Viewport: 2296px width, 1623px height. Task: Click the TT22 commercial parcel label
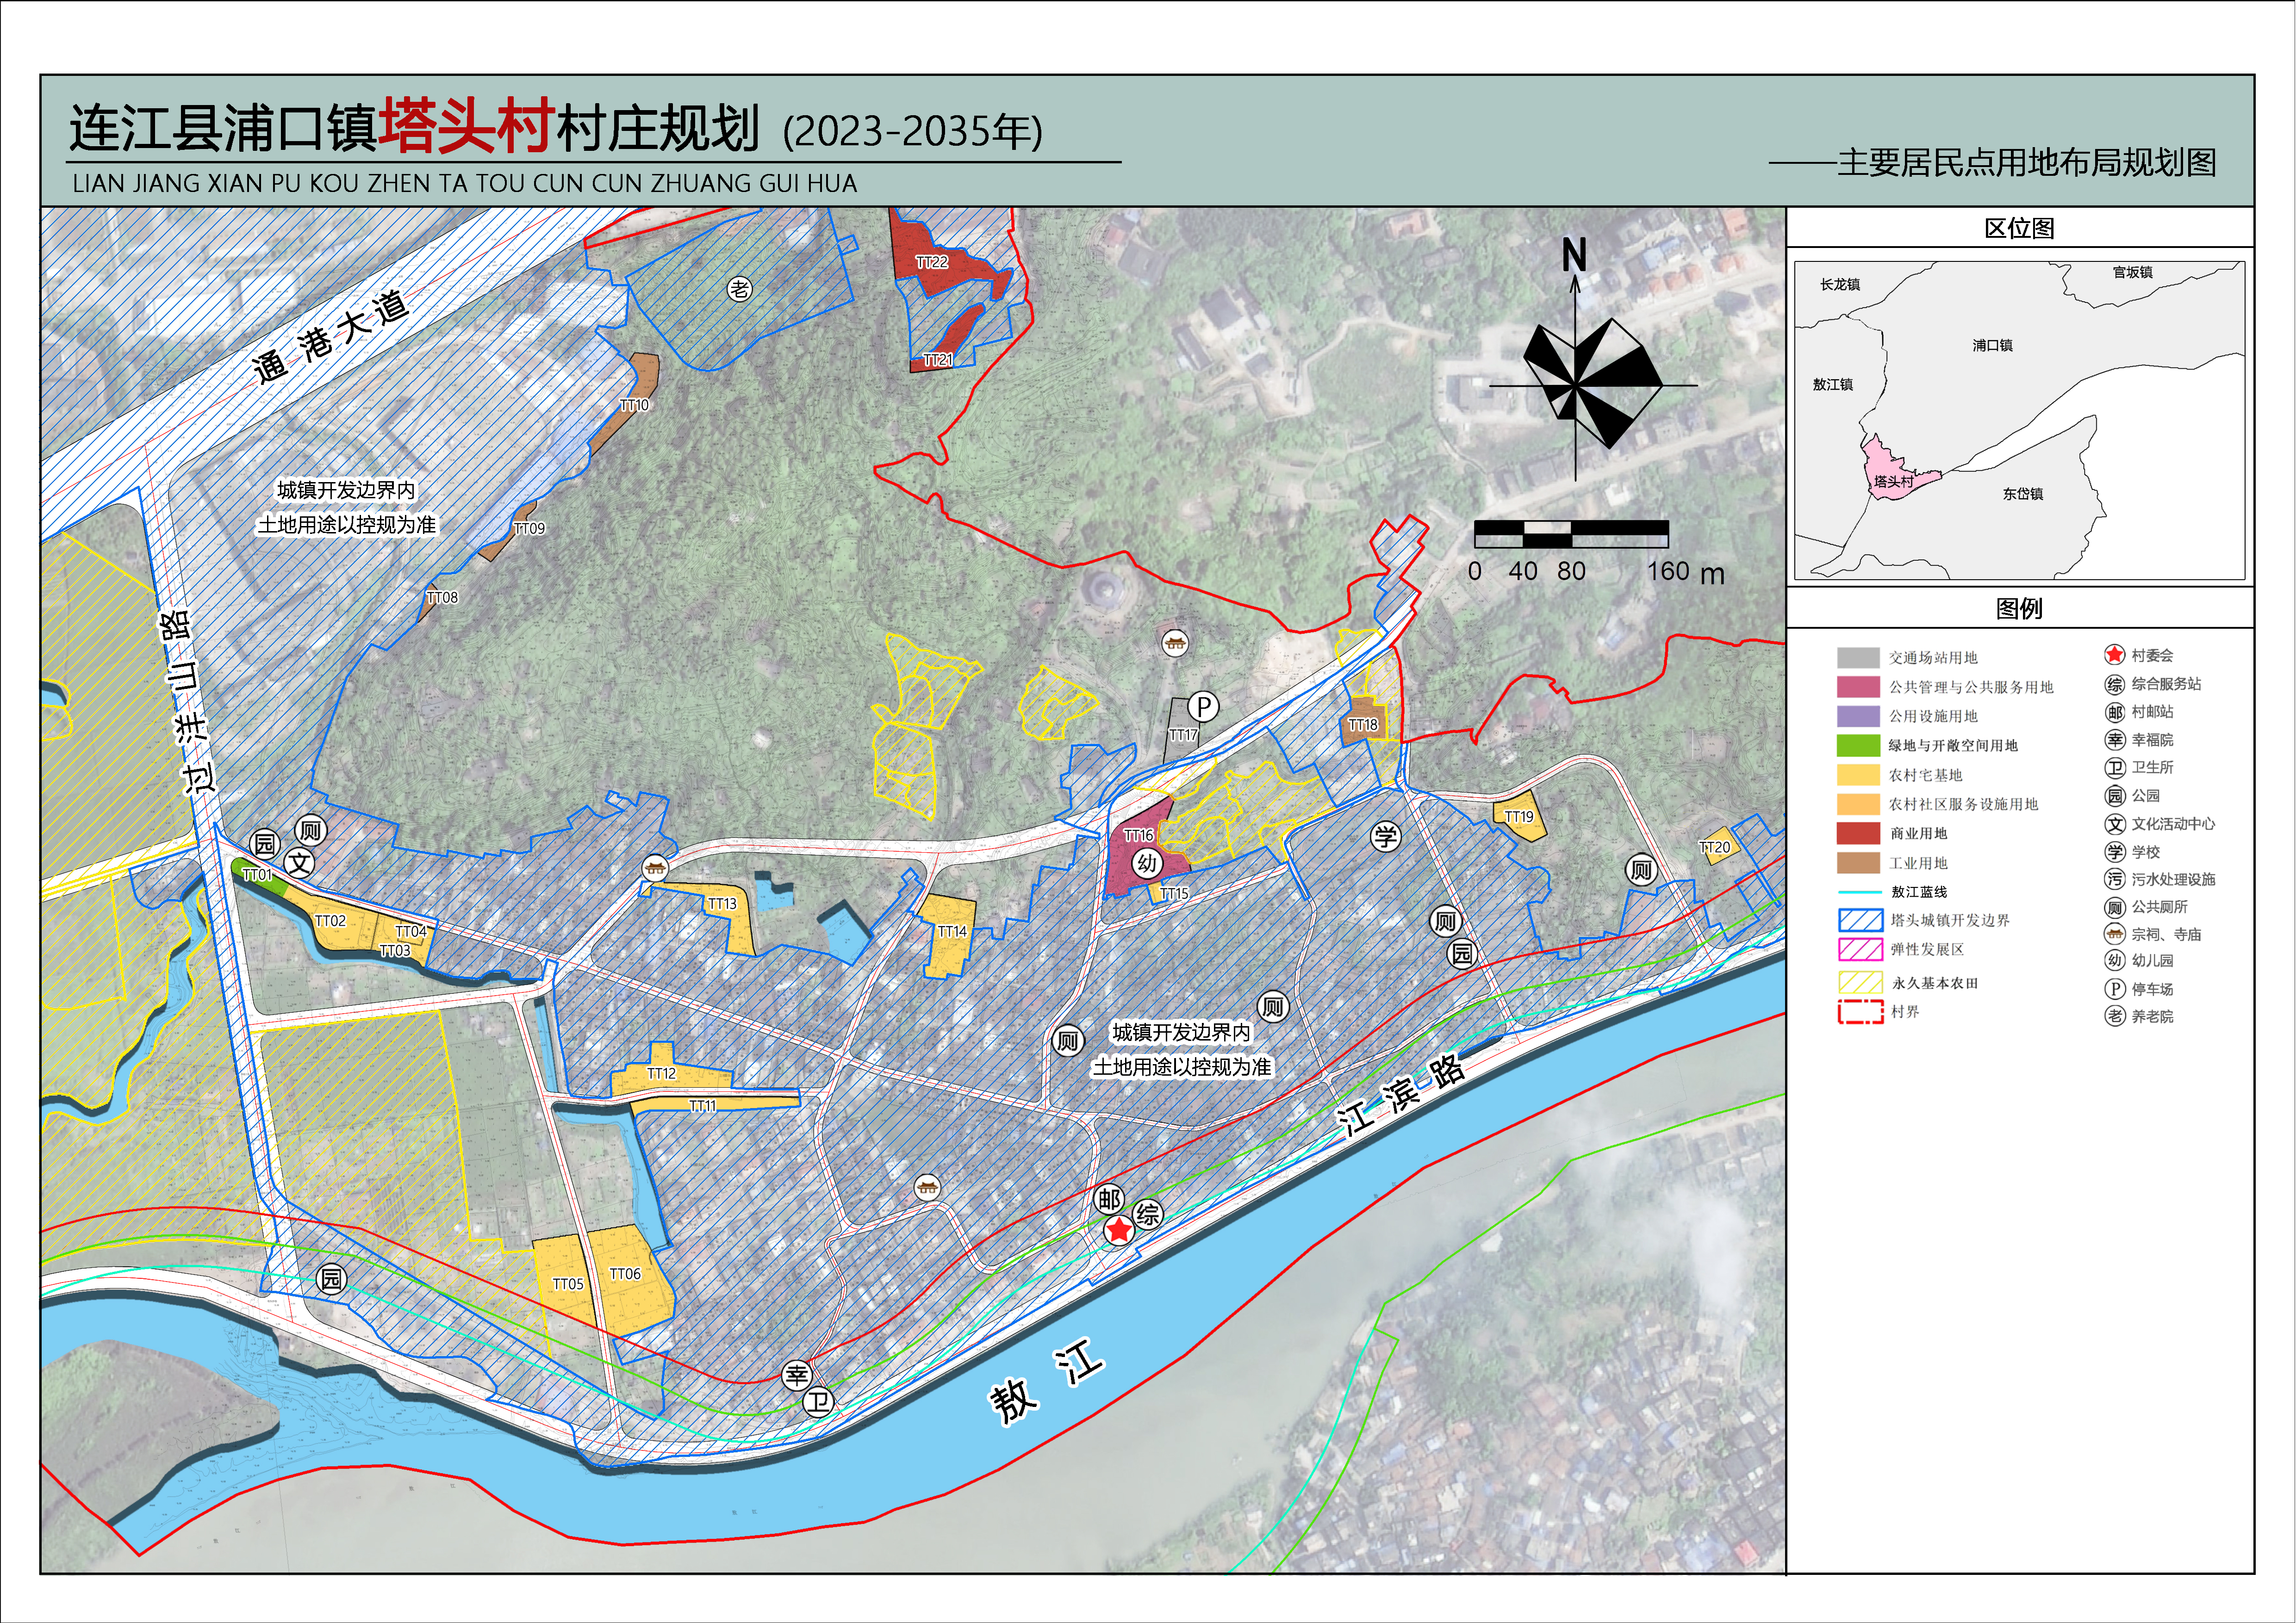[931, 262]
